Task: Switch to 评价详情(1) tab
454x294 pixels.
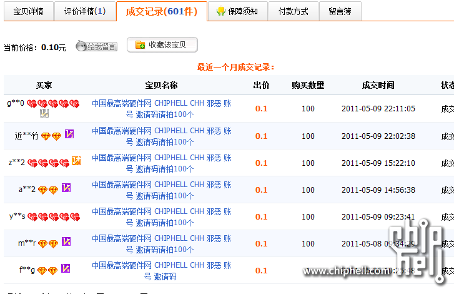Action: 85,11
